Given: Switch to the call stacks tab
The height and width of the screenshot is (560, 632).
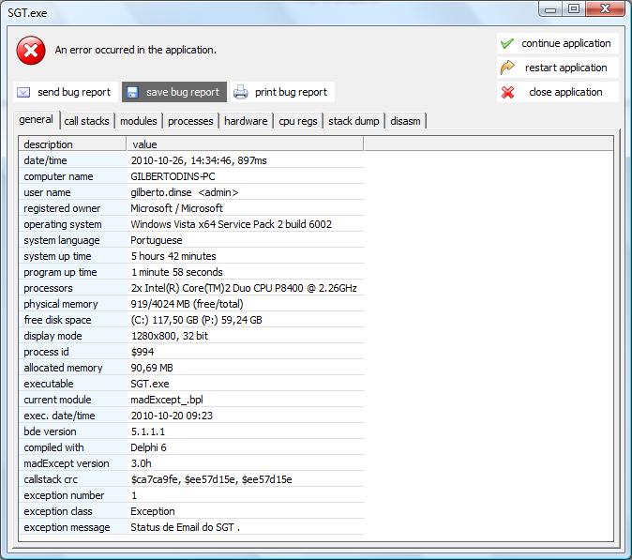Looking at the screenshot, I should click(86, 121).
